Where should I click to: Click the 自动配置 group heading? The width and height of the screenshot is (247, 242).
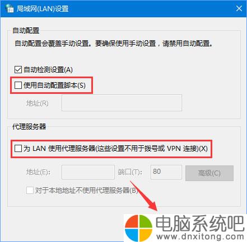click(26, 31)
